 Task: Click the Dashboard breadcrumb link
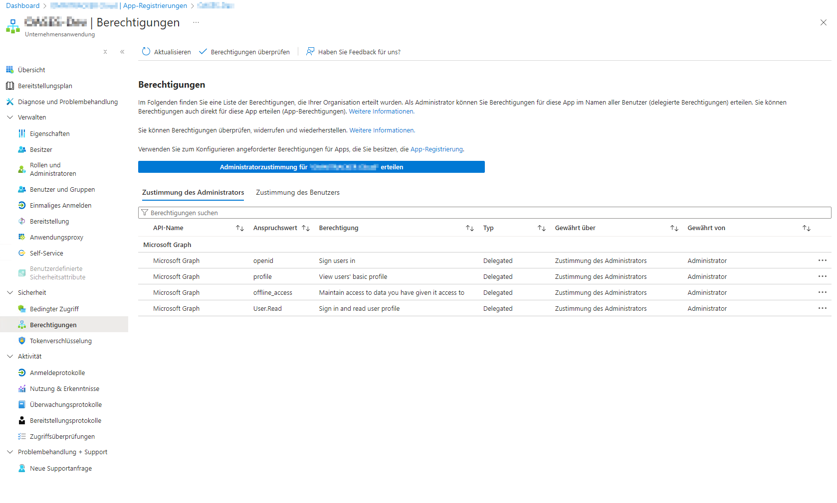pos(22,5)
